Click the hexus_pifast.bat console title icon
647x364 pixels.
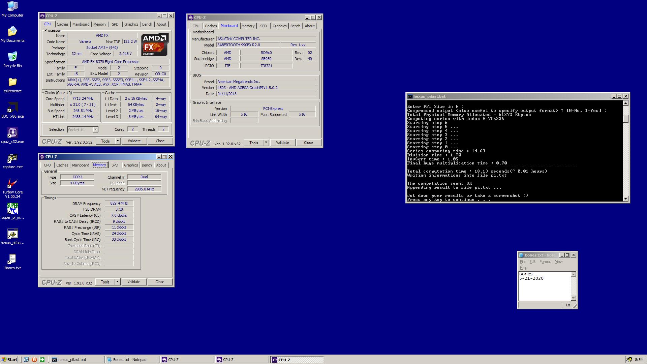coord(410,96)
